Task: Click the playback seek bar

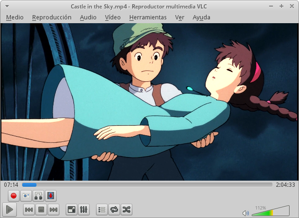Action: 147,185
